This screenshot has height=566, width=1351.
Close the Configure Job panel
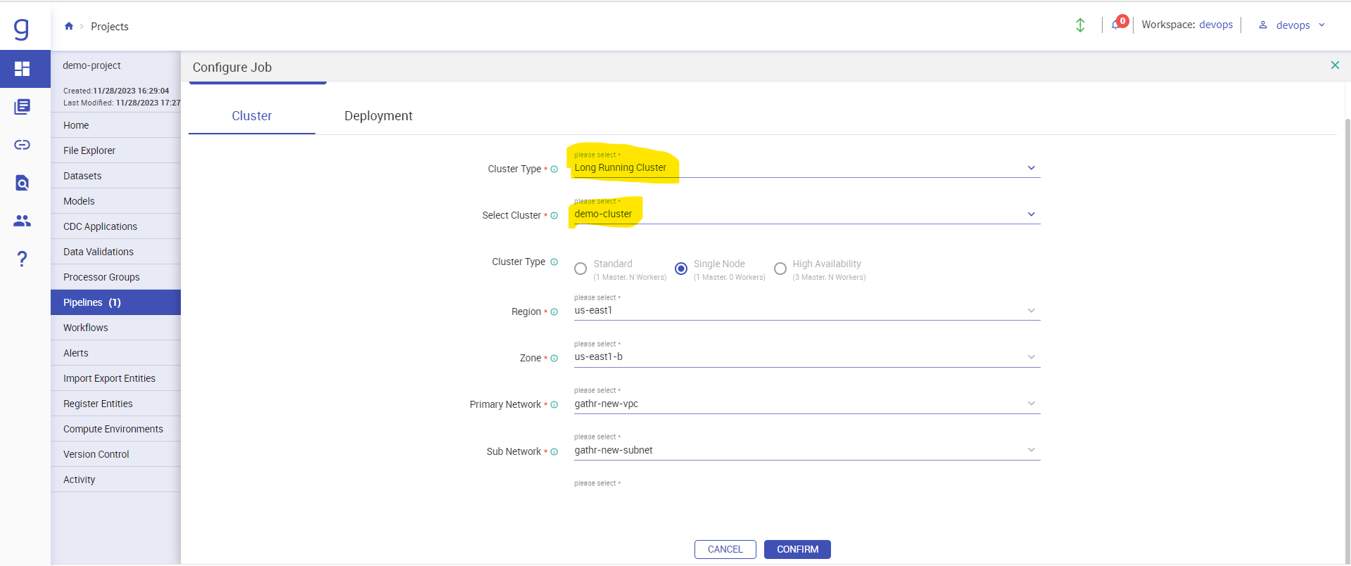pyautogui.click(x=1335, y=65)
